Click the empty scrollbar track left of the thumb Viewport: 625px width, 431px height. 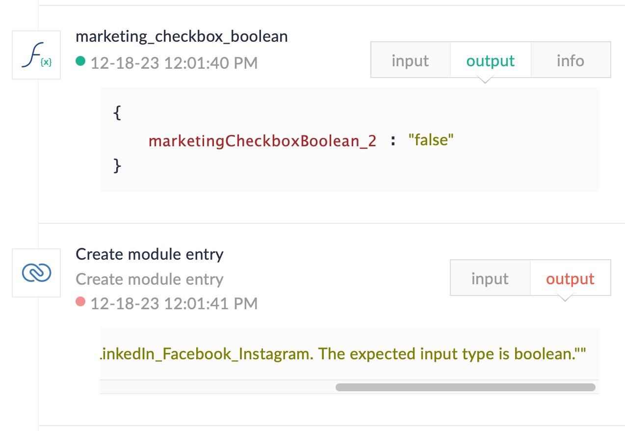(216, 387)
